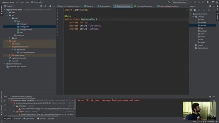The width and height of the screenshot is (219, 123).
Task: Reload All Maven Projects icon
Action: [x=191, y=10]
